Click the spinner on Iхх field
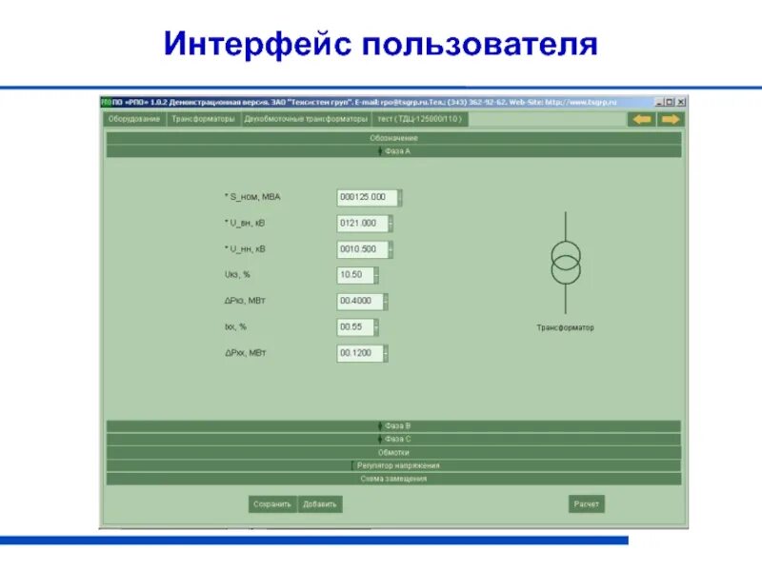The image size is (762, 571). click(376, 327)
